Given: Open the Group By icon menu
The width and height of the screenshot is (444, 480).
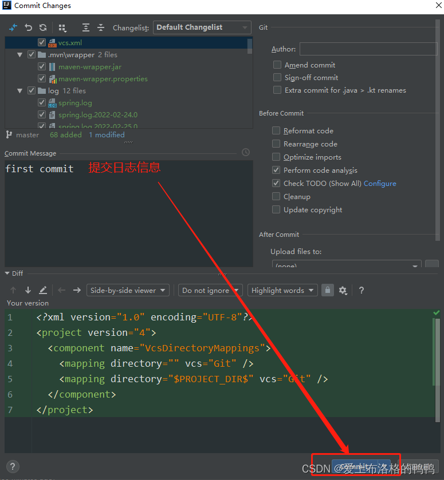Looking at the screenshot, I should (x=62, y=28).
